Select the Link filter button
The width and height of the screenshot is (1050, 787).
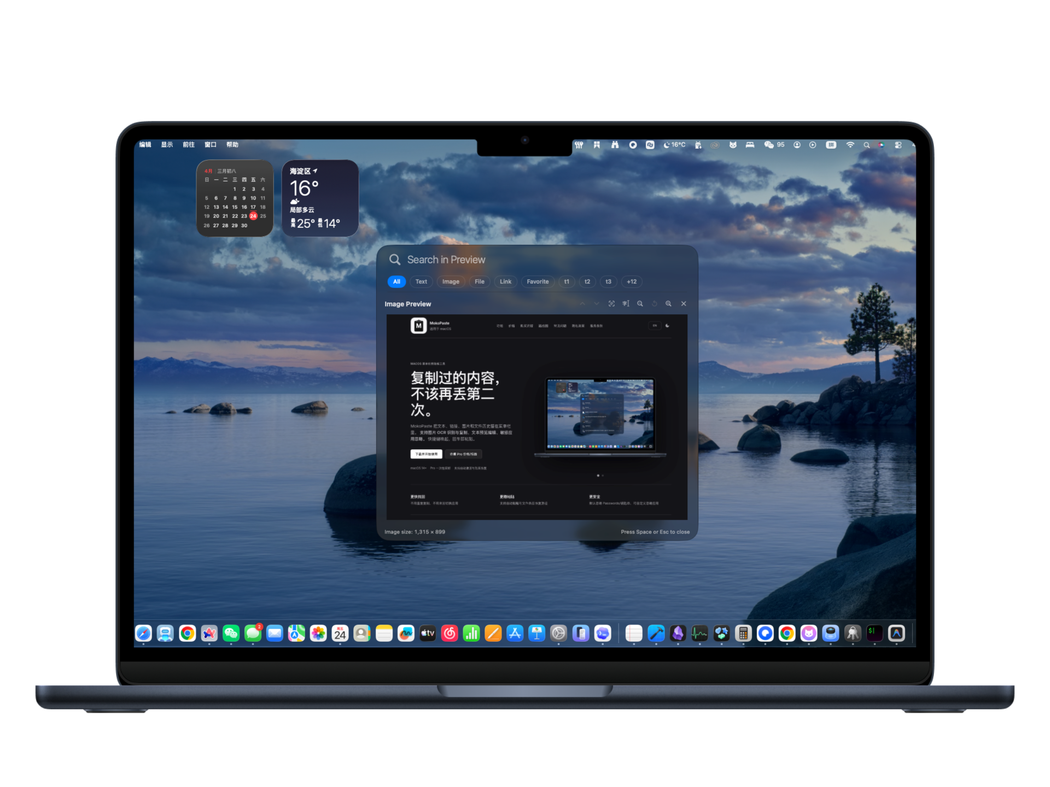505,281
